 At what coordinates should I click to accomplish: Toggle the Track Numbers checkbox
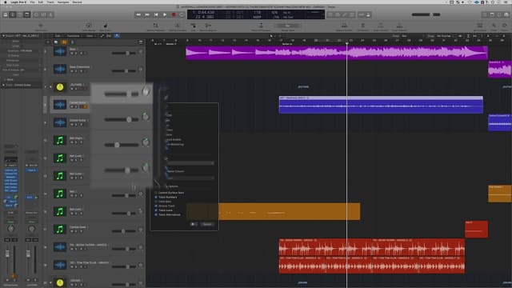tap(156, 198)
